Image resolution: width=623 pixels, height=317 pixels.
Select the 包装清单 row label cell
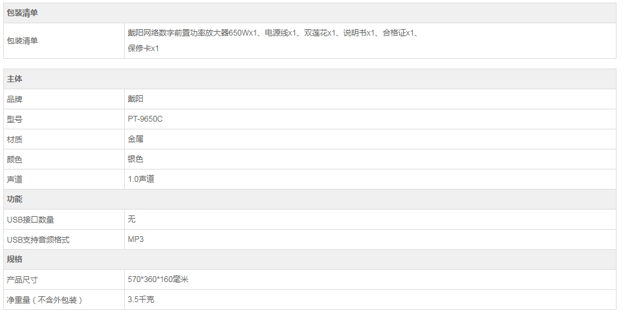[x=64, y=41]
